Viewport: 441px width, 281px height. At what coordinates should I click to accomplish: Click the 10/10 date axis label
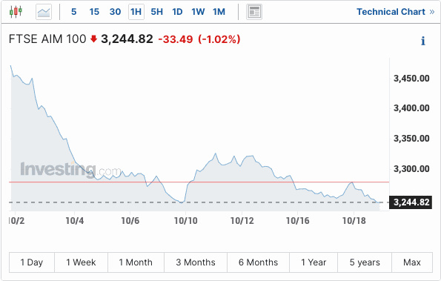point(185,221)
